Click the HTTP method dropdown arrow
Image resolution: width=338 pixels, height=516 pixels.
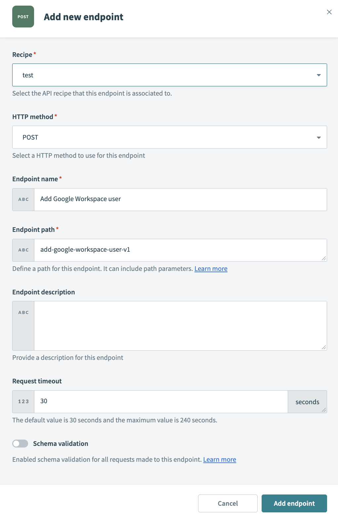pos(318,137)
